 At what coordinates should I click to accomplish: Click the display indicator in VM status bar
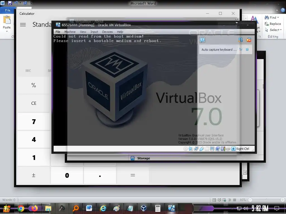[x=212, y=149]
